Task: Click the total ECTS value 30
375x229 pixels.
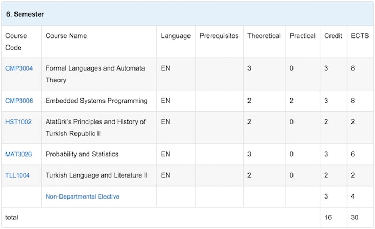Action: coord(355,218)
